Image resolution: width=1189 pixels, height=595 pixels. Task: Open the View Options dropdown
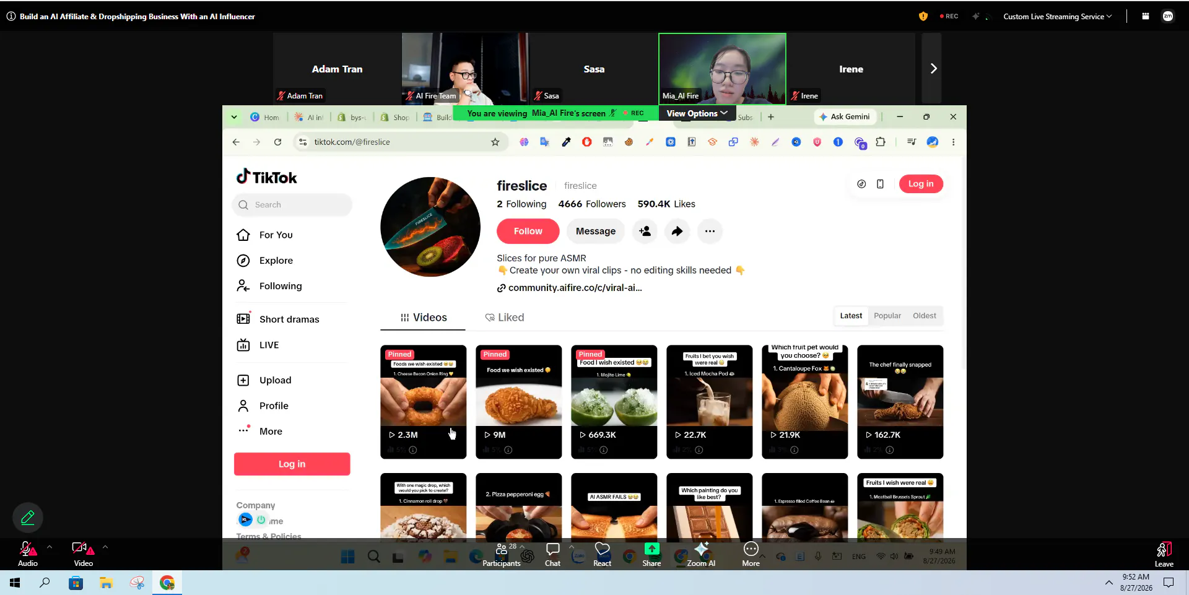(x=697, y=113)
